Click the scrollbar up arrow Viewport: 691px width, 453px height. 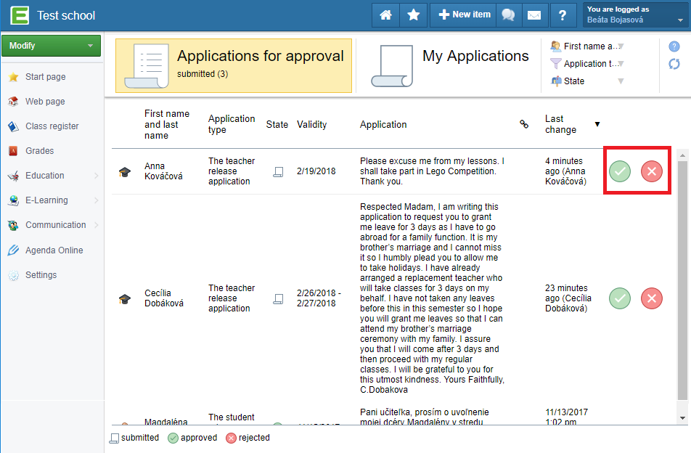[x=682, y=155]
